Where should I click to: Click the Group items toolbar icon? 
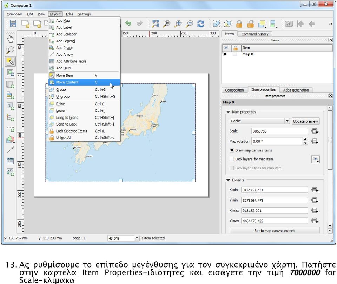(217, 23)
